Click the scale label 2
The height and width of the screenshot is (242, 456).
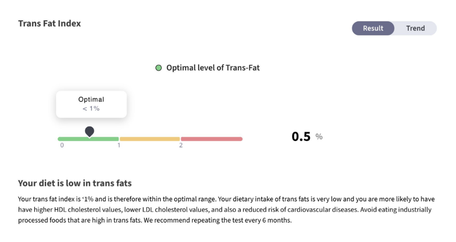(181, 145)
